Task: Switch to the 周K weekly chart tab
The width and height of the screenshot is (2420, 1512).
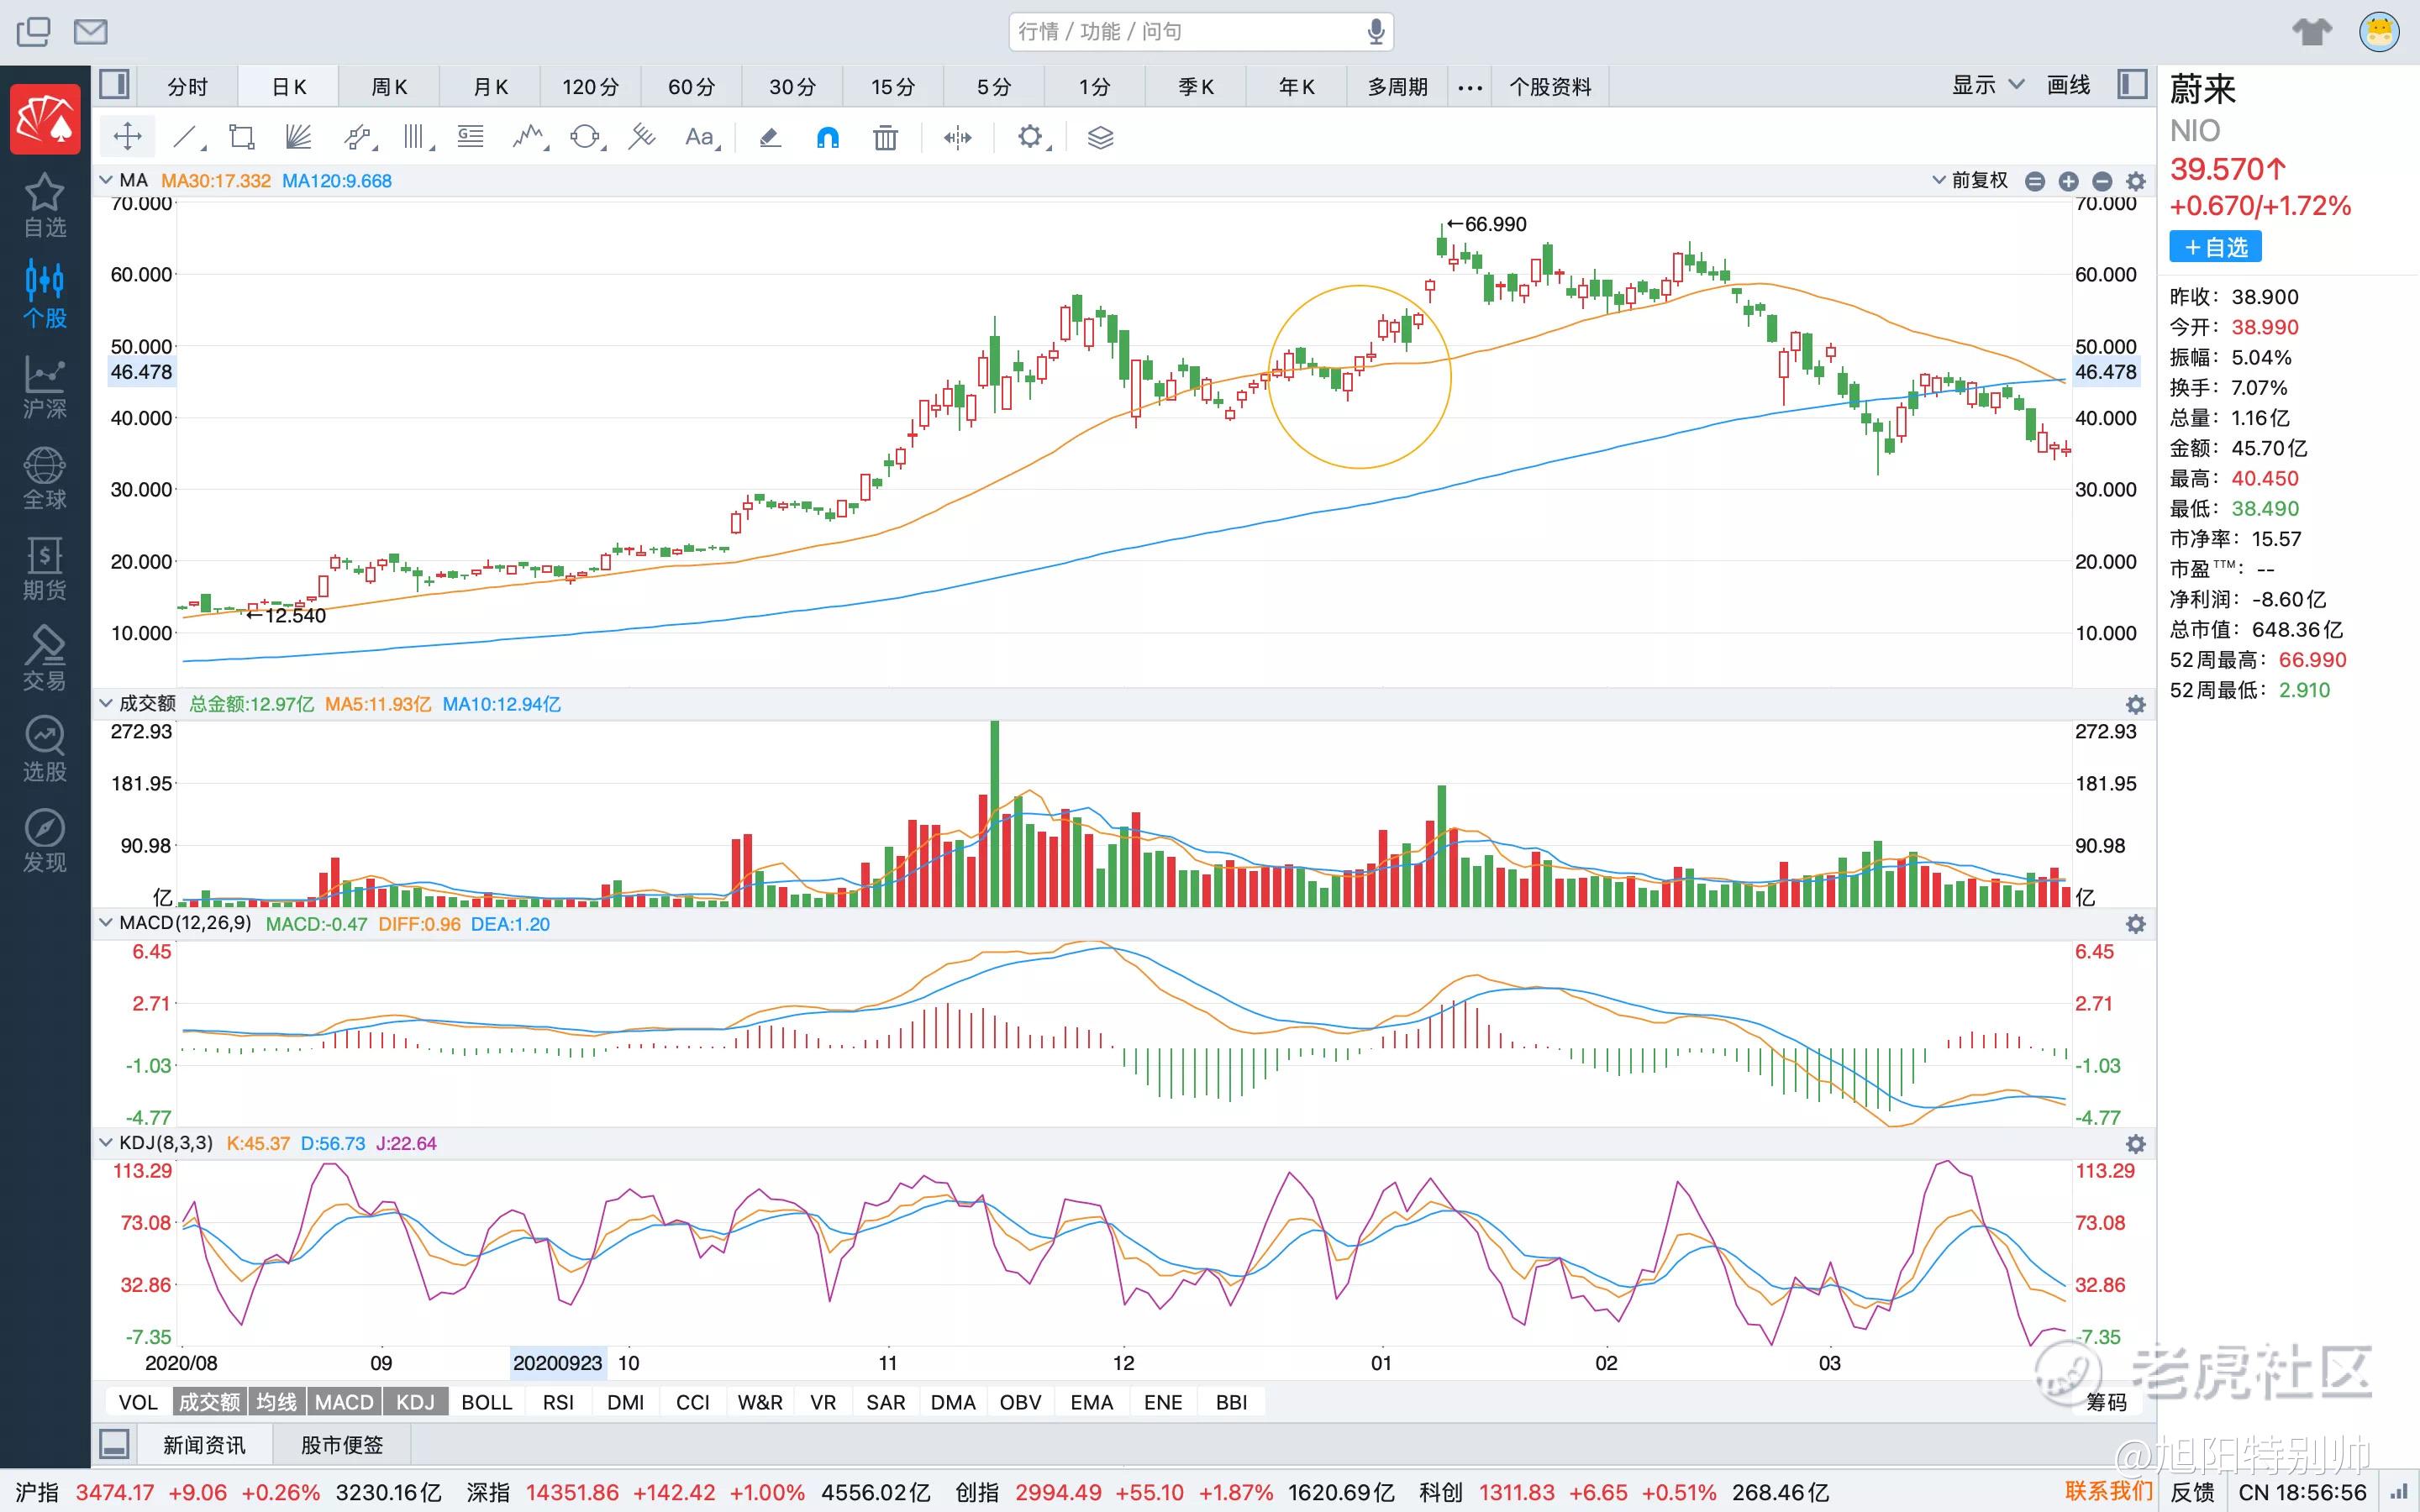Action: click(x=389, y=87)
